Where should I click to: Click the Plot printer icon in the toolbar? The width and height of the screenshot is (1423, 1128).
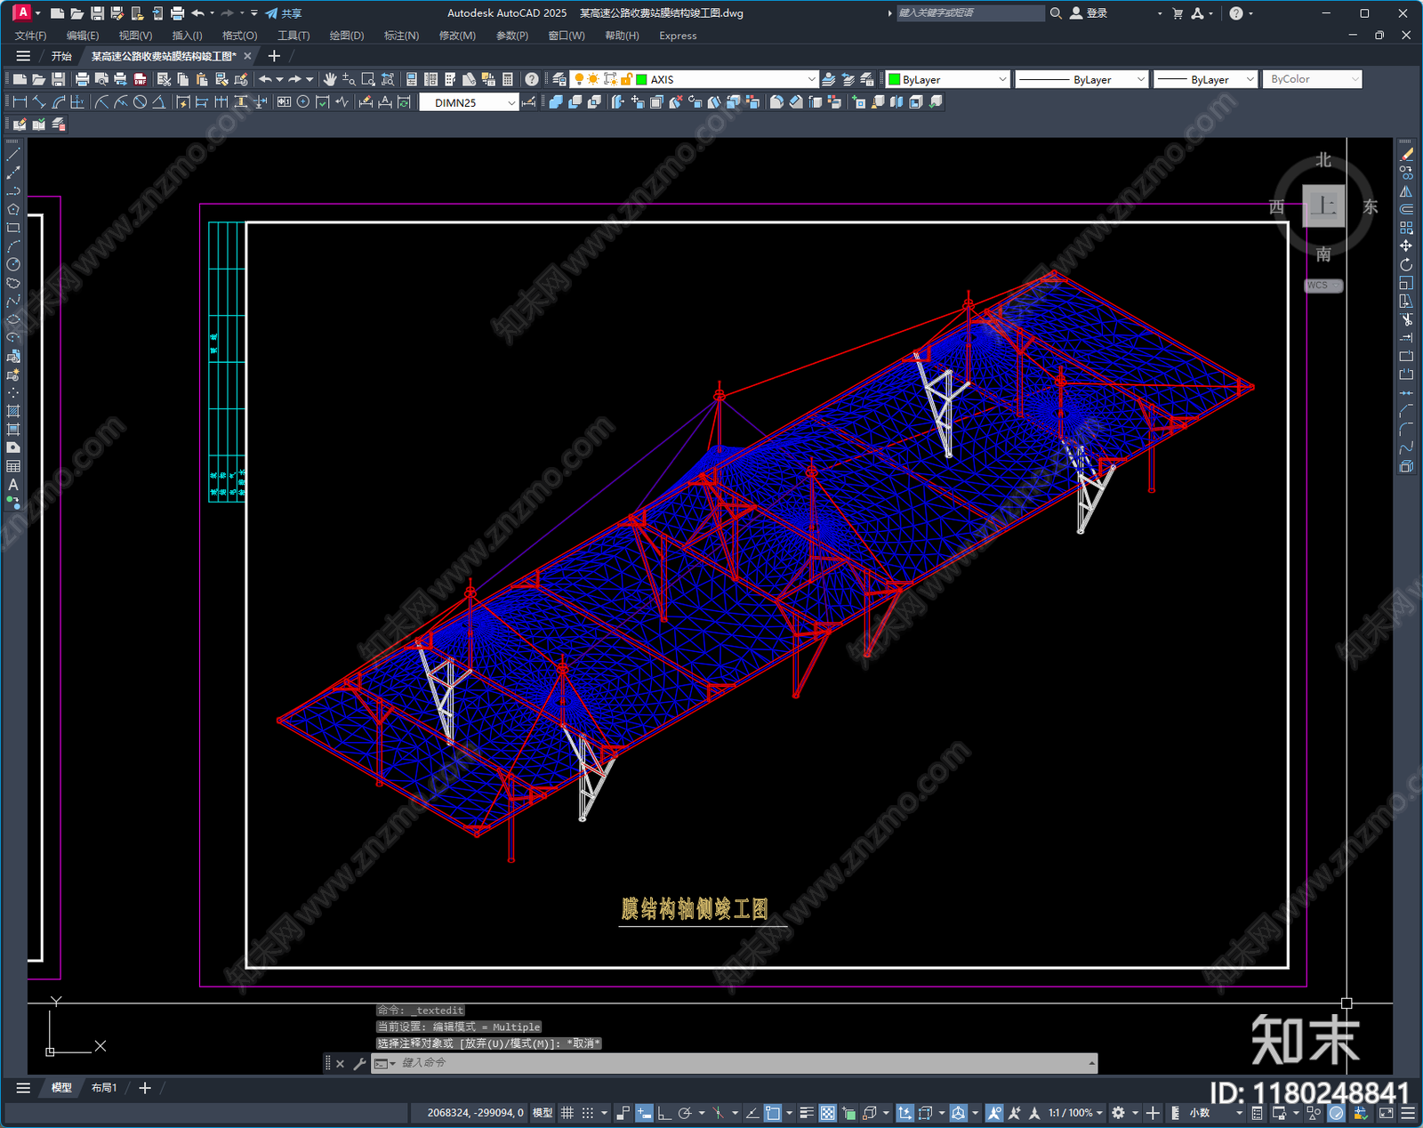pos(82,79)
